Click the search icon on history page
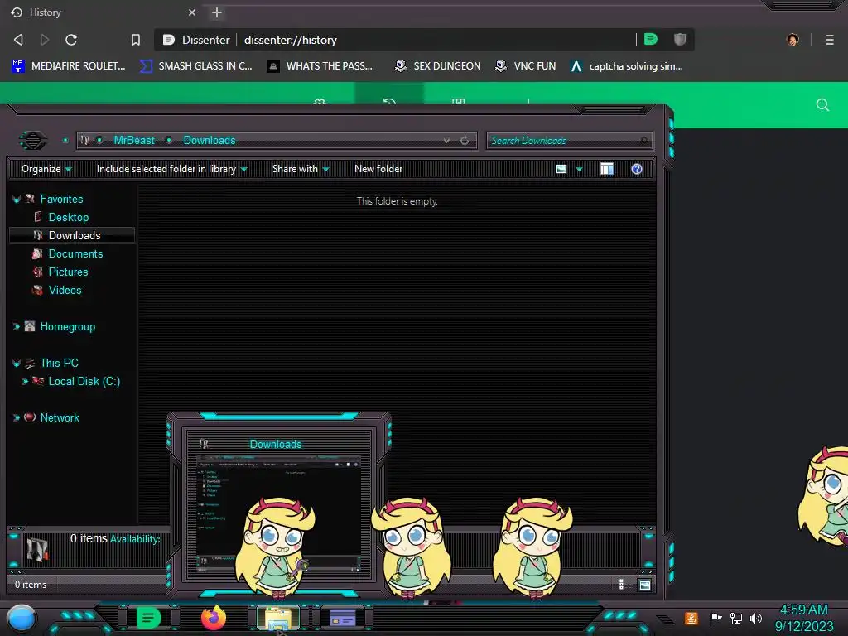 pyautogui.click(x=822, y=105)
